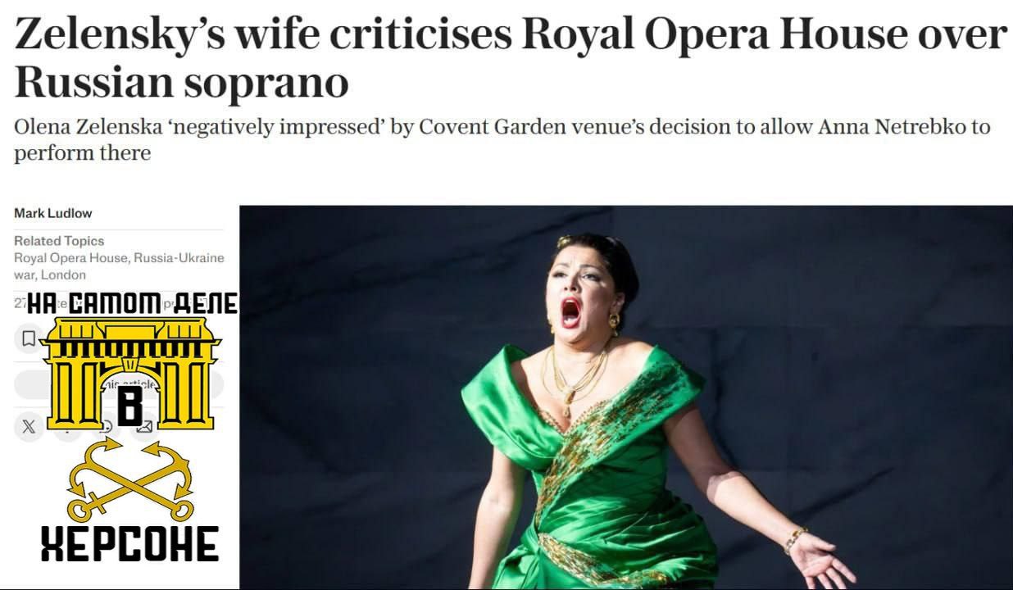Open the Royal Opera House topic link
Image resolution: width=1013 pixels, height=590 pixels.
pos(70,258)
